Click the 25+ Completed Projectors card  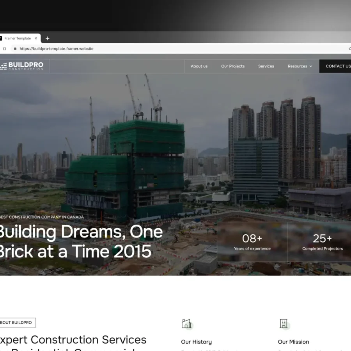coord(319,242)
